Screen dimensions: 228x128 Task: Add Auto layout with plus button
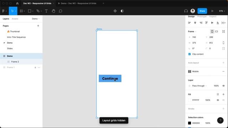(223, 63)
